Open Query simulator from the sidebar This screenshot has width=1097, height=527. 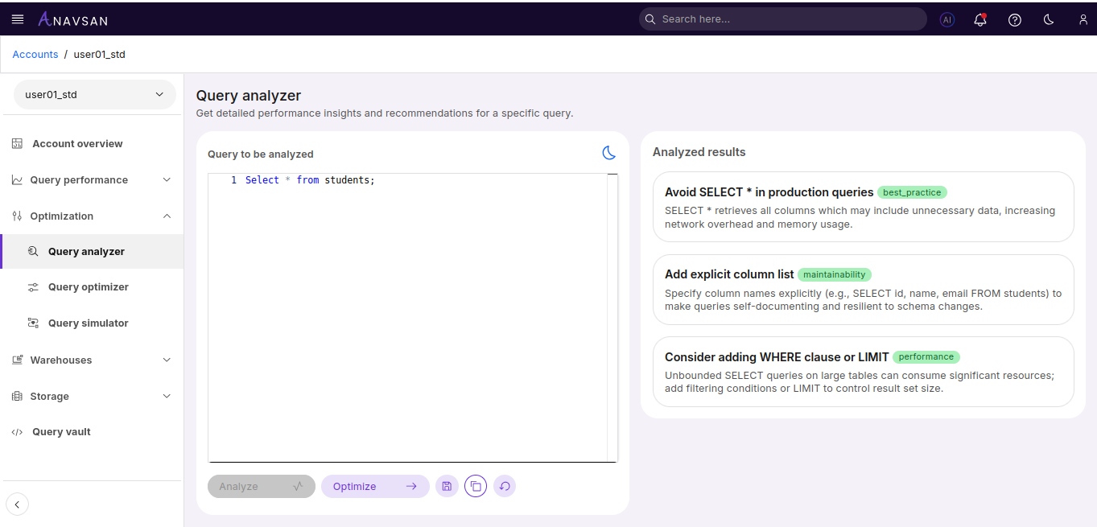point(89,323)
